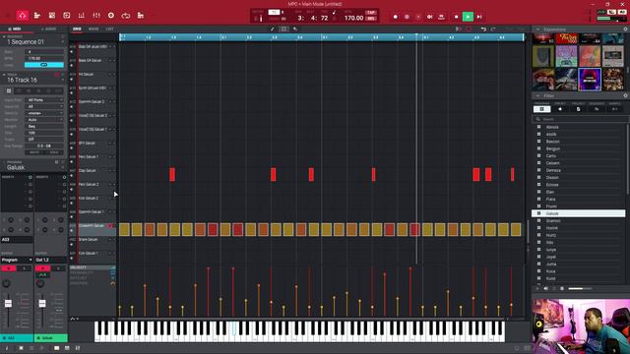630x354 pixels.
Task: Adjust the browser audition volume slider
Action: pyautogui.click(x=580, y=288)
